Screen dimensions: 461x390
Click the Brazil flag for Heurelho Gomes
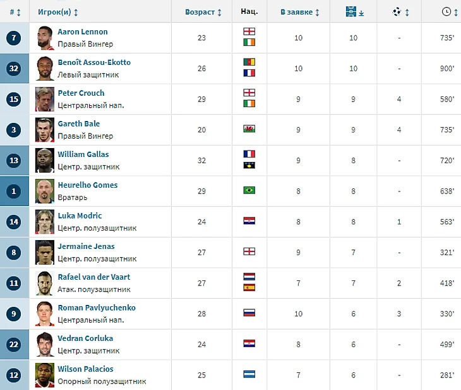(x=249, y=190)
